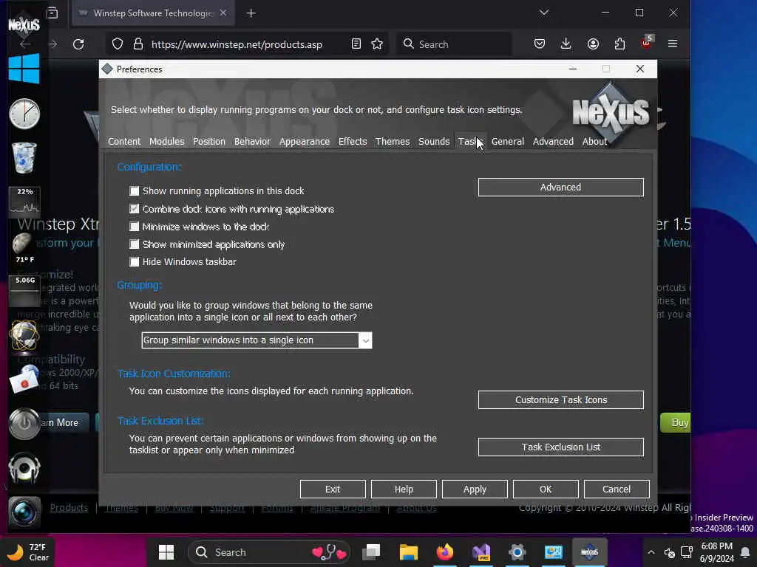Click the power button icon in the dock
Screen dimensions: 757x567
[24, 423]
